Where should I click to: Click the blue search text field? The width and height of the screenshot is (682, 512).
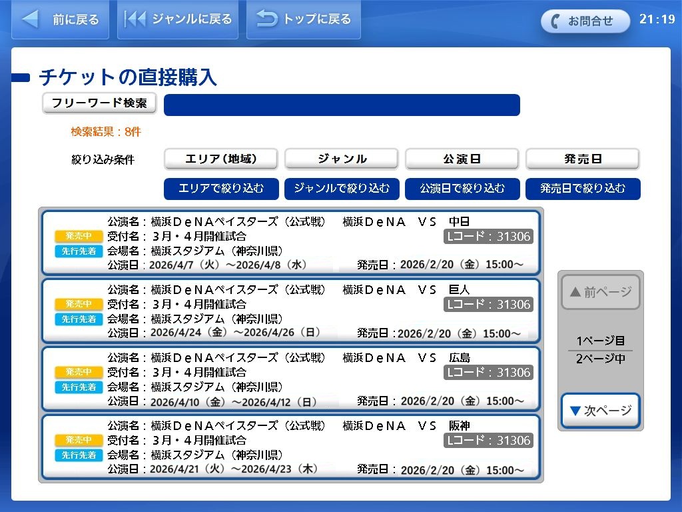(342, 105)
